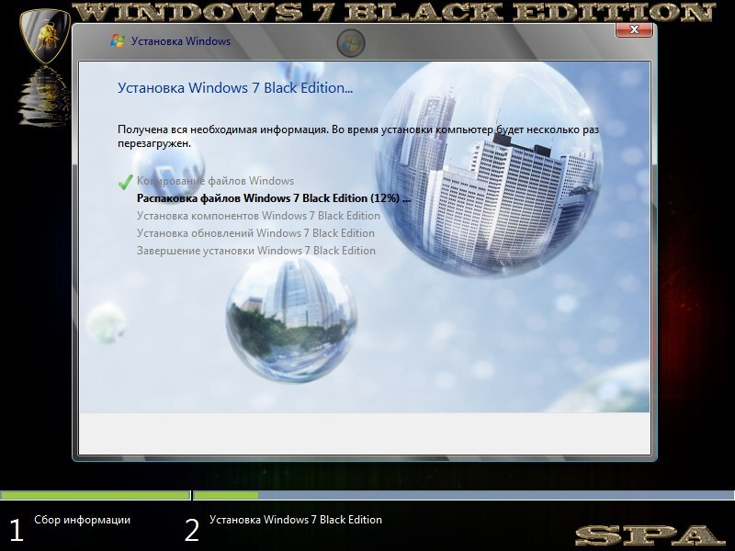Click the step Завершение установки Windows 7 Black Edition
This screenshot has width=735, height=551.
[x=256, y=251]
